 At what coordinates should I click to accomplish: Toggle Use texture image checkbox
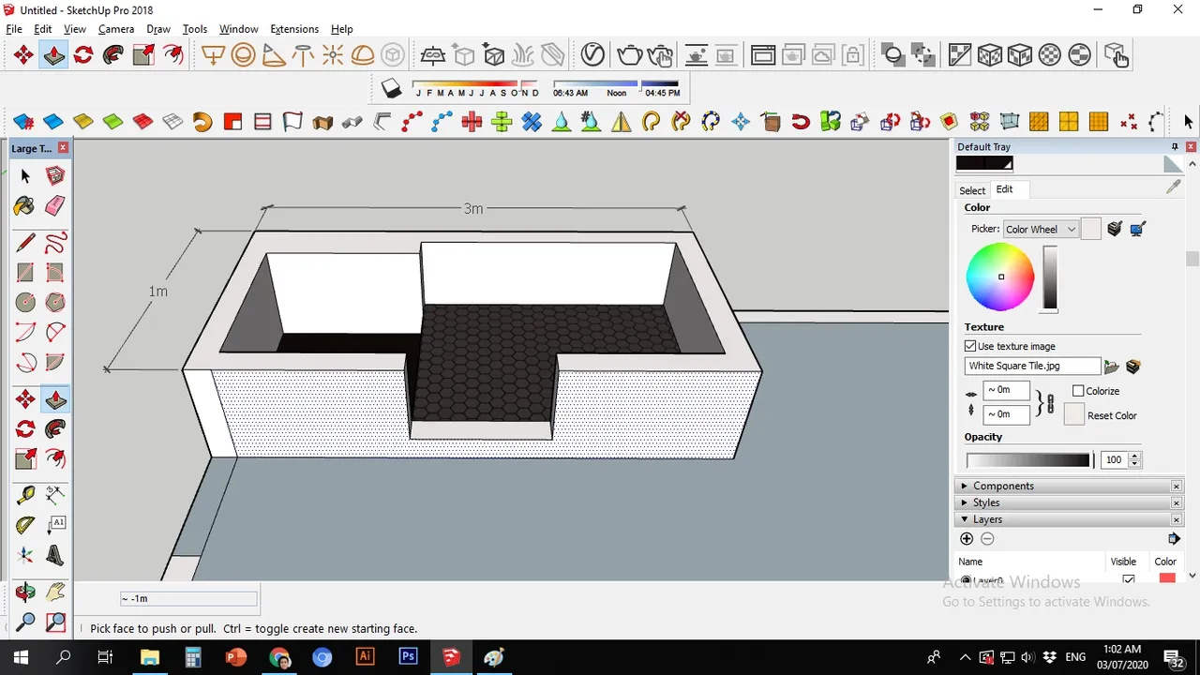pos(970,346)
